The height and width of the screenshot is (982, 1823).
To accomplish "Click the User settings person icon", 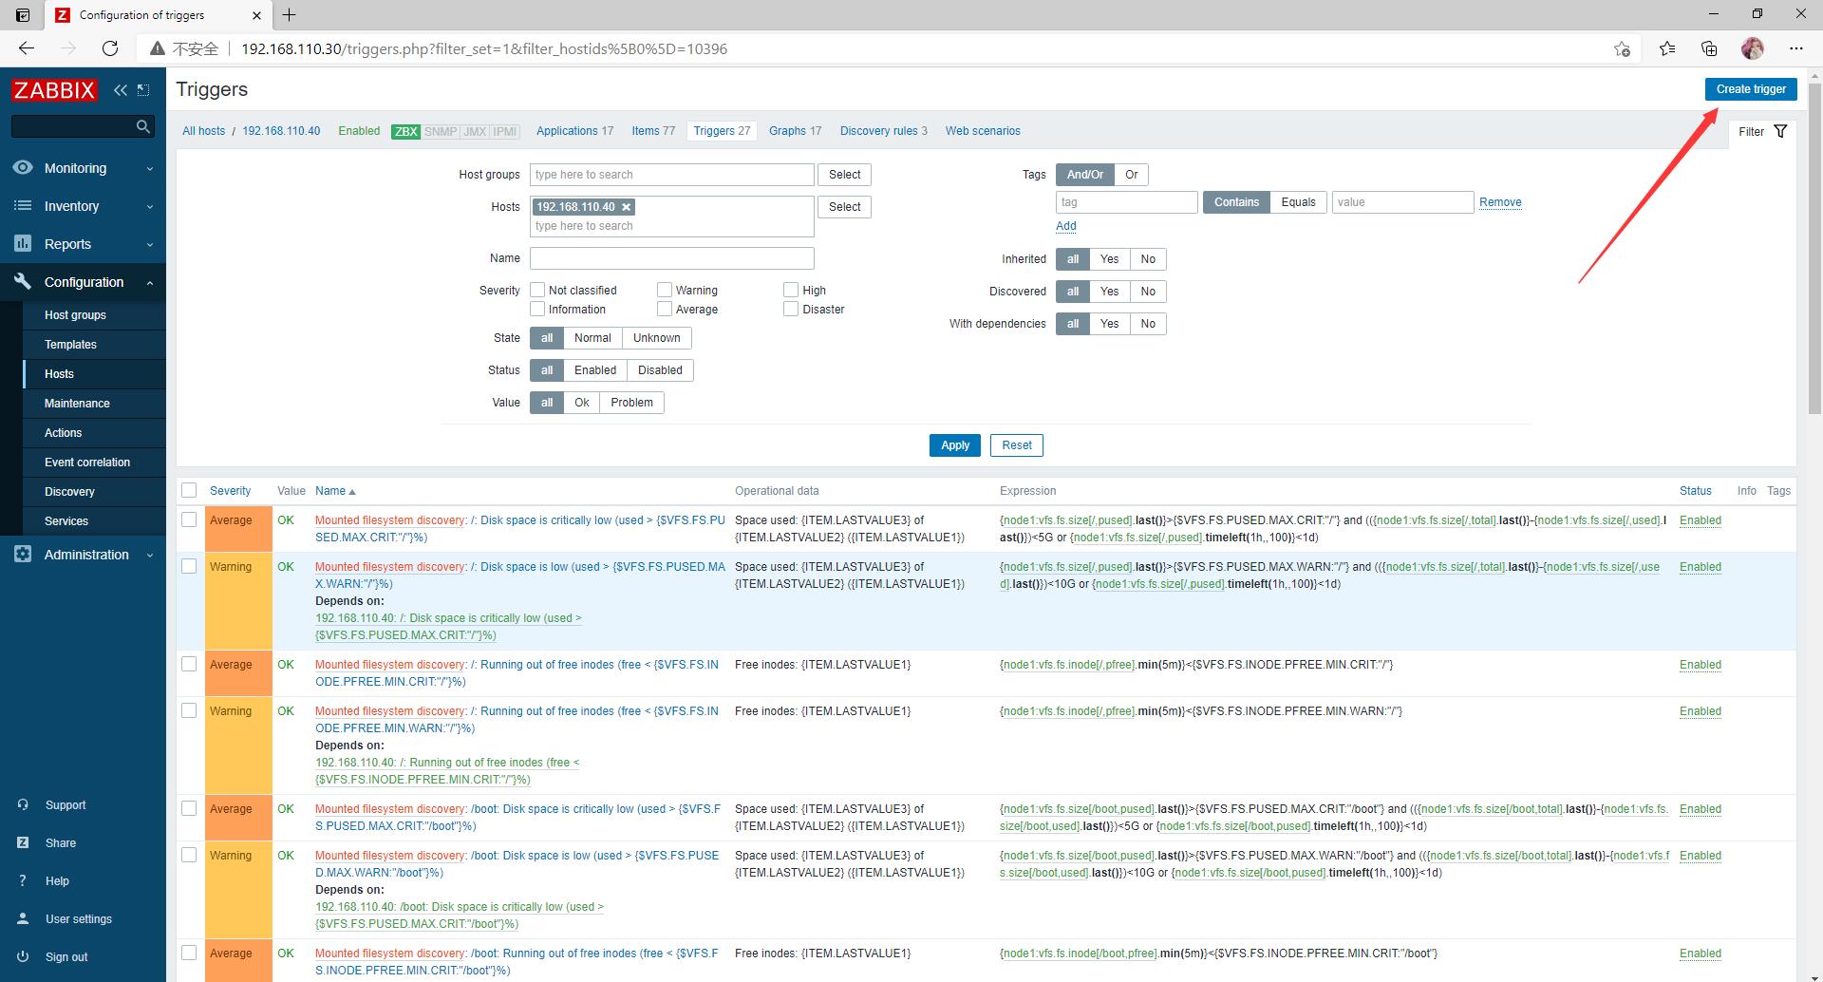I will pyautogui.click(x=23, y=918).
